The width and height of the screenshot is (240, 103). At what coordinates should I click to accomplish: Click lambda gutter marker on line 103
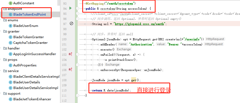tap(70, 54)
